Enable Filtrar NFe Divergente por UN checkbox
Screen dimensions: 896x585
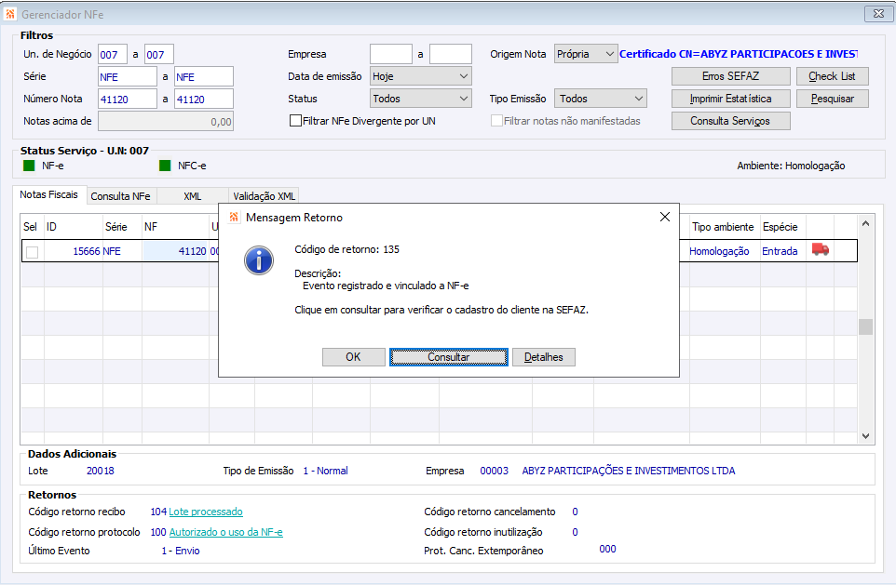point(295,120)
